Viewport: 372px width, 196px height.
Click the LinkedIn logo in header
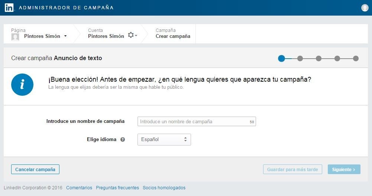[x=9, y=8]
